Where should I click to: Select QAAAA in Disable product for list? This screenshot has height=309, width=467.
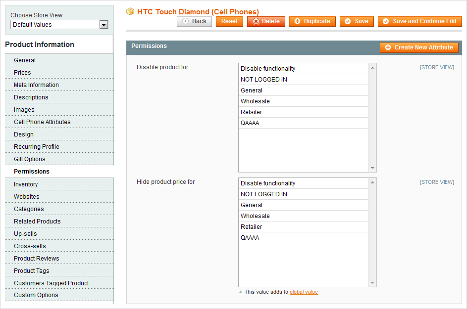click(x=304, y=123)
